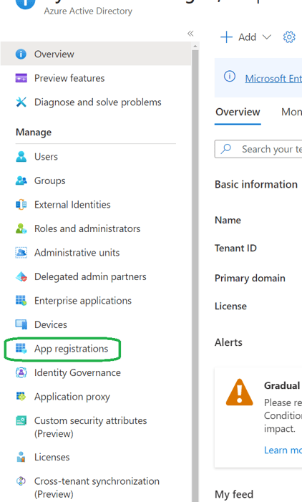
Task: Click the info icon in the banner
Action: [x=230, y=76]
